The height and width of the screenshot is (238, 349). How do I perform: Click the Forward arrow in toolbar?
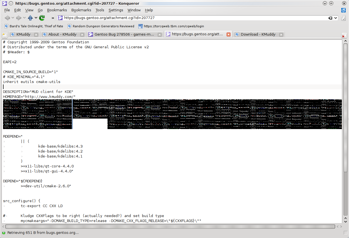[x=19, y=18]
